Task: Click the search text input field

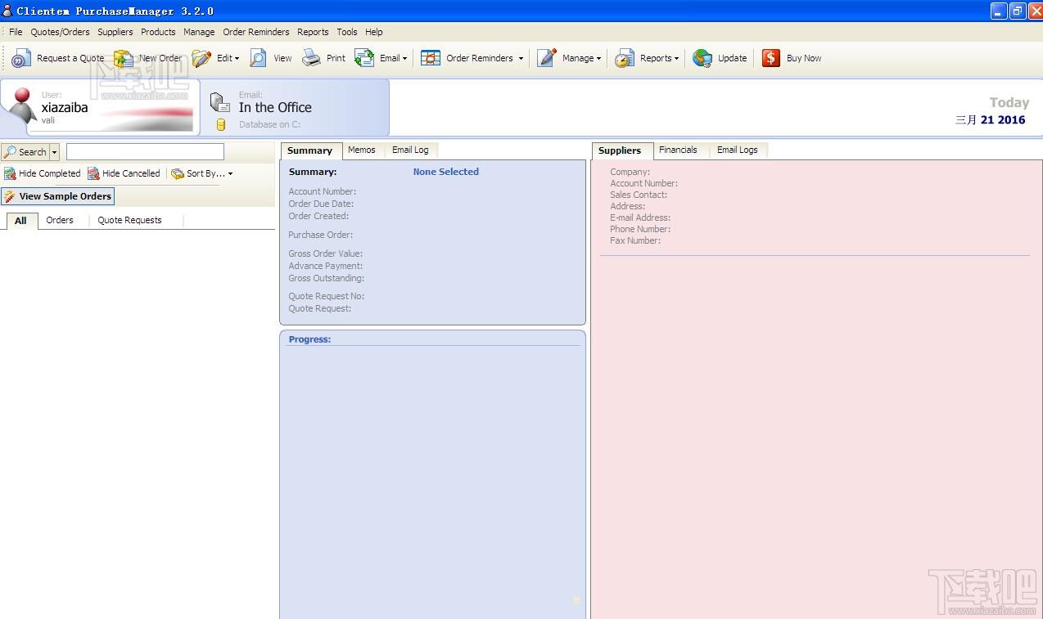Action: tap(145, 152)
